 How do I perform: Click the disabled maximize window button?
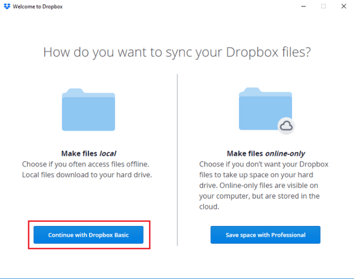[323, 6]
